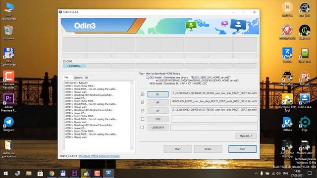Switch to the Log tab
317x178 pixels.
tap(66, 78)
